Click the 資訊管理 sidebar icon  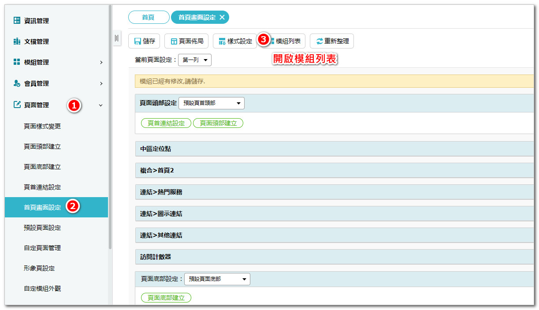(17, 20)
